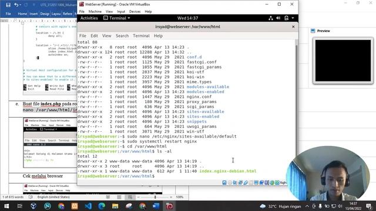The height and width of the screenshot is (211, 376).
Task: Open the Word File tab
Action: pos(8,14)
